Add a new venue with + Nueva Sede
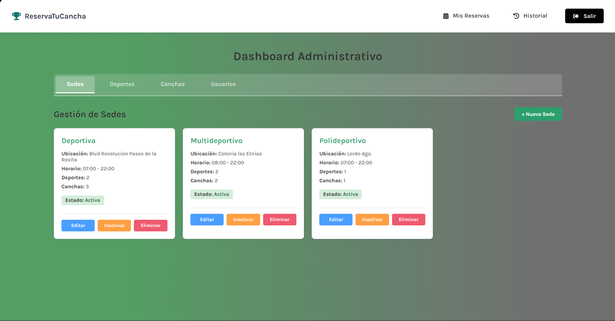This screenshot has height=321, width=615. (538, 114)
